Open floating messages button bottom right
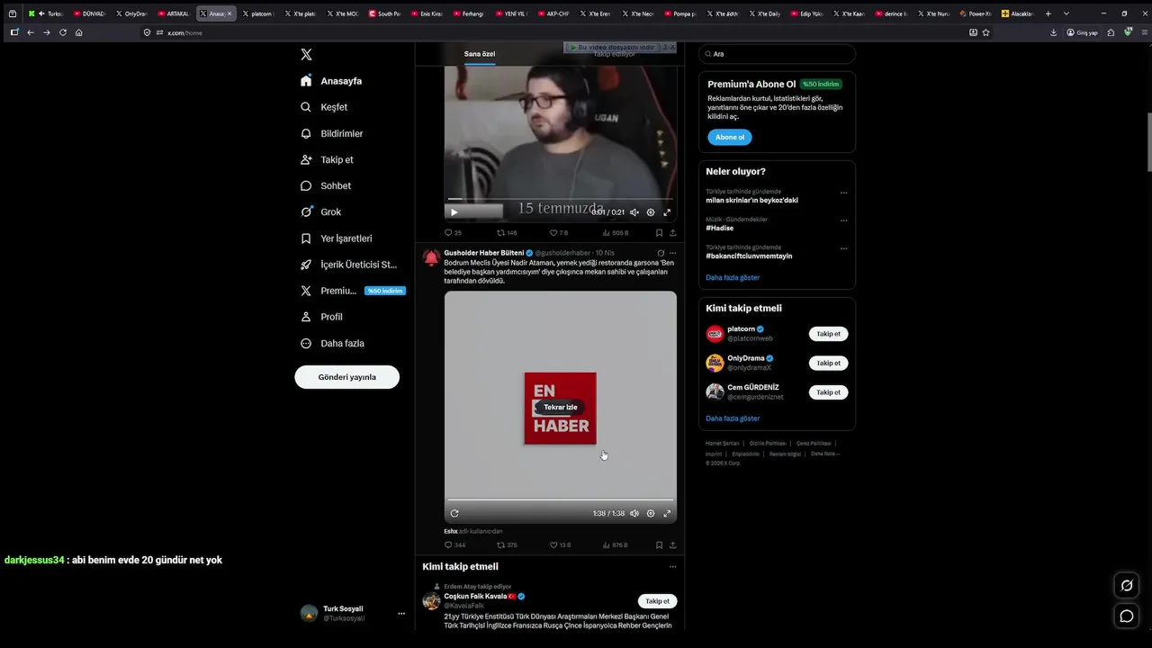1152x648 pixels. [x=1126, y=616]
